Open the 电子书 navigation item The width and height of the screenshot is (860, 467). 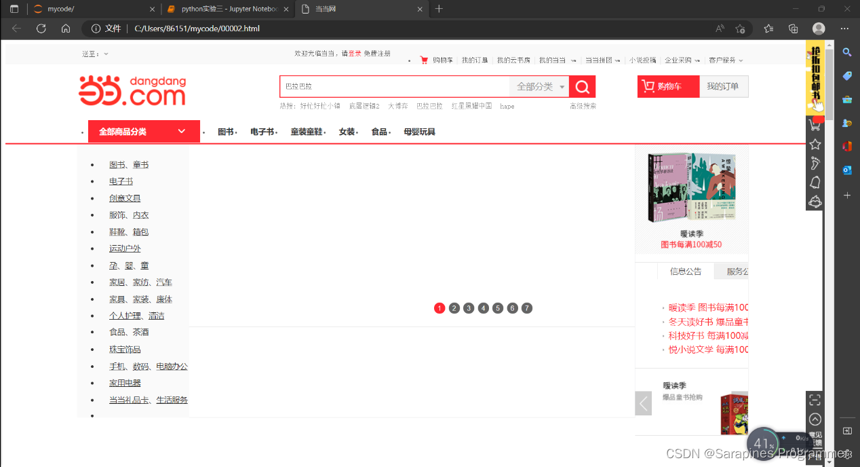point(262,132)
